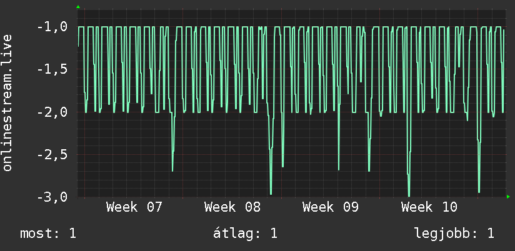Click the green arrow at y-axis top

click(x=78, y=7)
